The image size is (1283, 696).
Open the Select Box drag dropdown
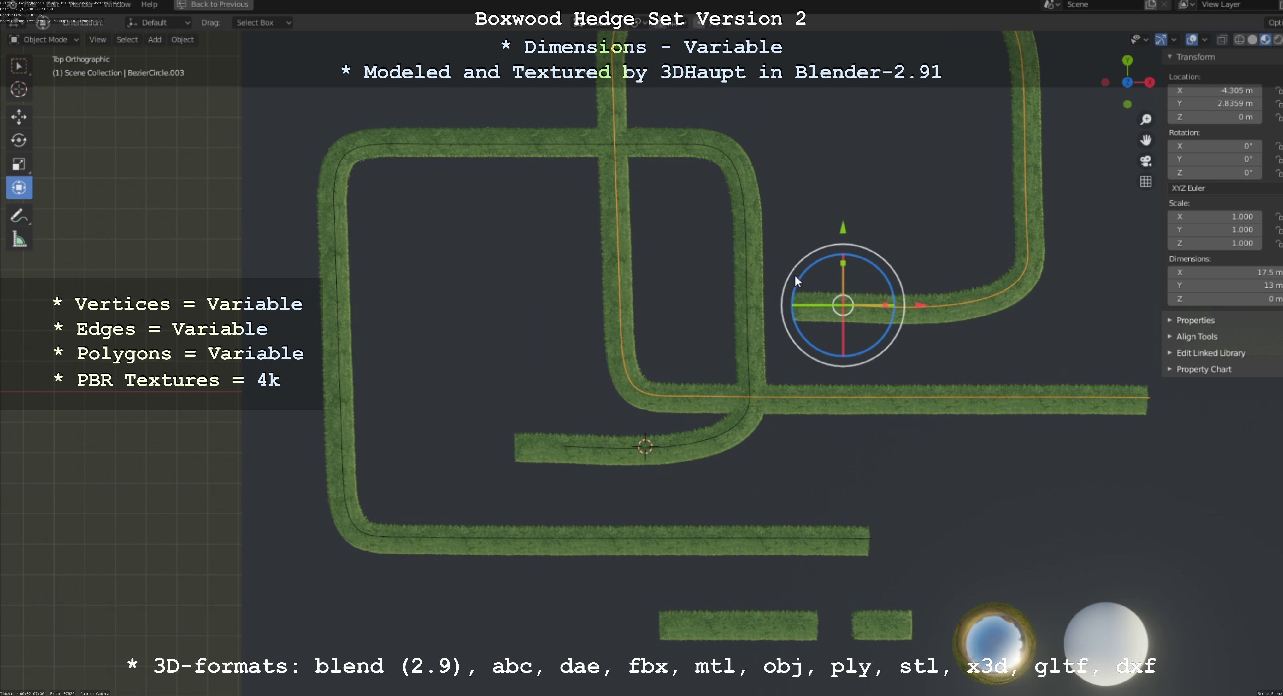(262, 22)
